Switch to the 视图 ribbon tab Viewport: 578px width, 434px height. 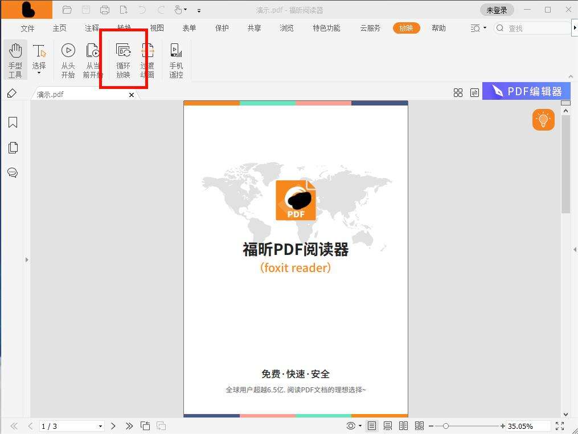[157, 28]
